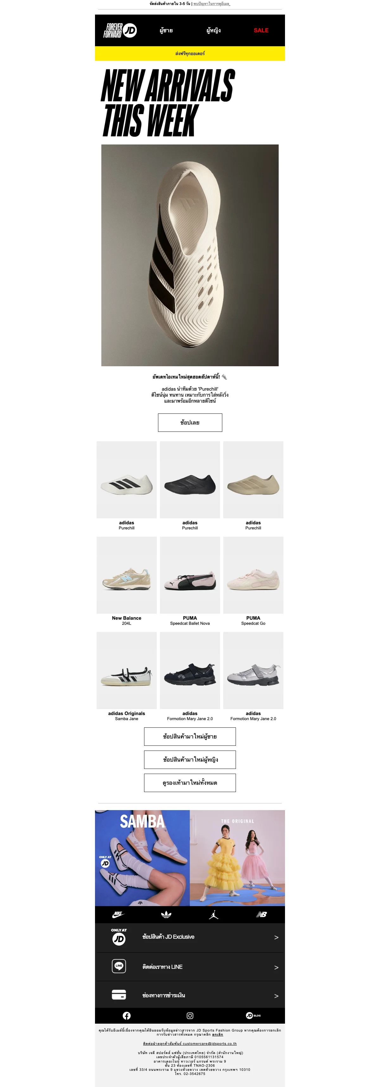Open the Instagram icon in footer
380x1087 pixels.
tap(190, 1016)
